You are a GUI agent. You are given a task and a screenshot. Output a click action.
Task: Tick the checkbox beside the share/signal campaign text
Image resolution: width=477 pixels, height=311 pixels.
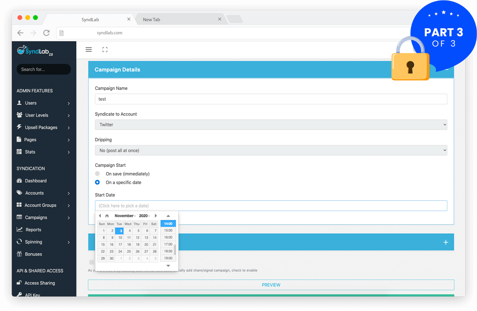[x=92, y=262]
